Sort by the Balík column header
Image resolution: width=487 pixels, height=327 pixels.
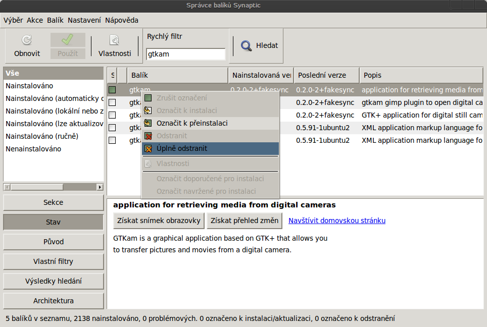tap(178, 75)
